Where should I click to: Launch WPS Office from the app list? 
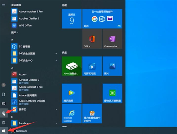point(25,26)
